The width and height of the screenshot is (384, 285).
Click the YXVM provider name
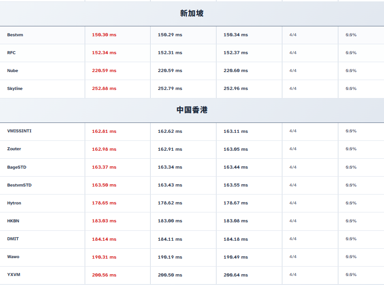click(13, 275)
